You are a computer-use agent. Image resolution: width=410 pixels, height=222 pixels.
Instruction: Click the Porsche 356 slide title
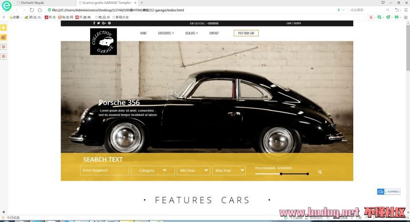tap(119, 102)
